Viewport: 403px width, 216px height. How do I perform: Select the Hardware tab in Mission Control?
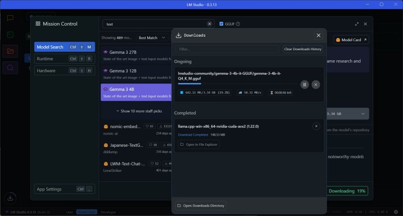[64, 71]
